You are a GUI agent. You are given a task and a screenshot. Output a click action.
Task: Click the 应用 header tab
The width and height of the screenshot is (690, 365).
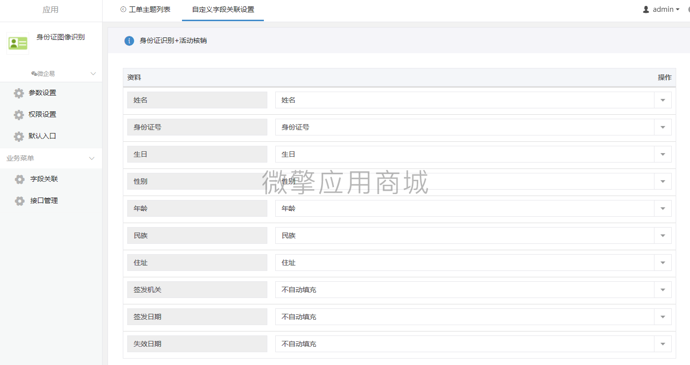[x=50, y=10]
